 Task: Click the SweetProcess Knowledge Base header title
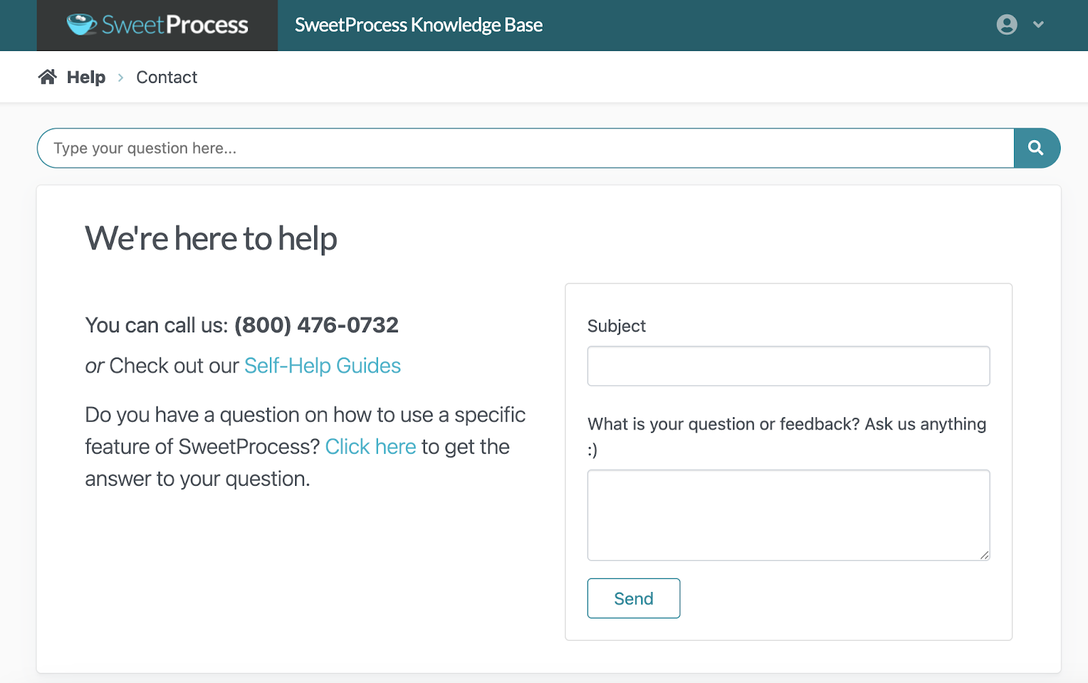(418, 24)
